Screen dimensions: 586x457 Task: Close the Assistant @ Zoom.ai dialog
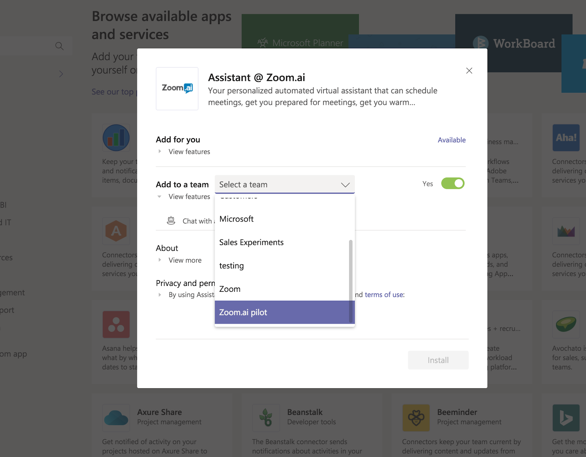pyautogui.click(x=469, y=71)
